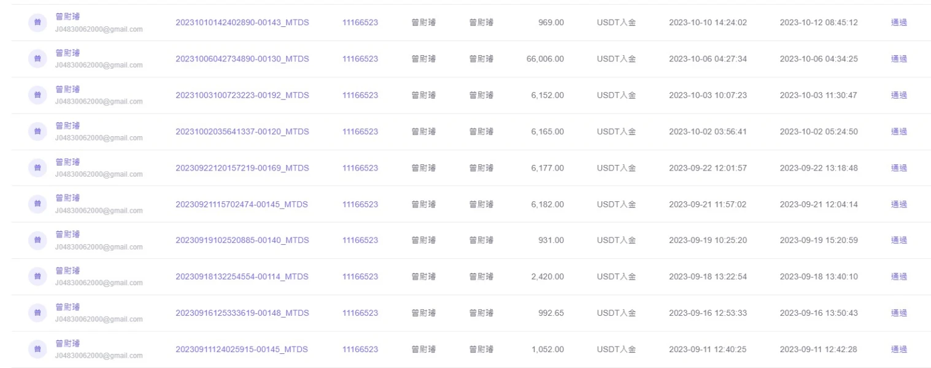931x368 pixels.
Task: Open order 20231006042734890-00130_MTDS
Action: (242, 59)
